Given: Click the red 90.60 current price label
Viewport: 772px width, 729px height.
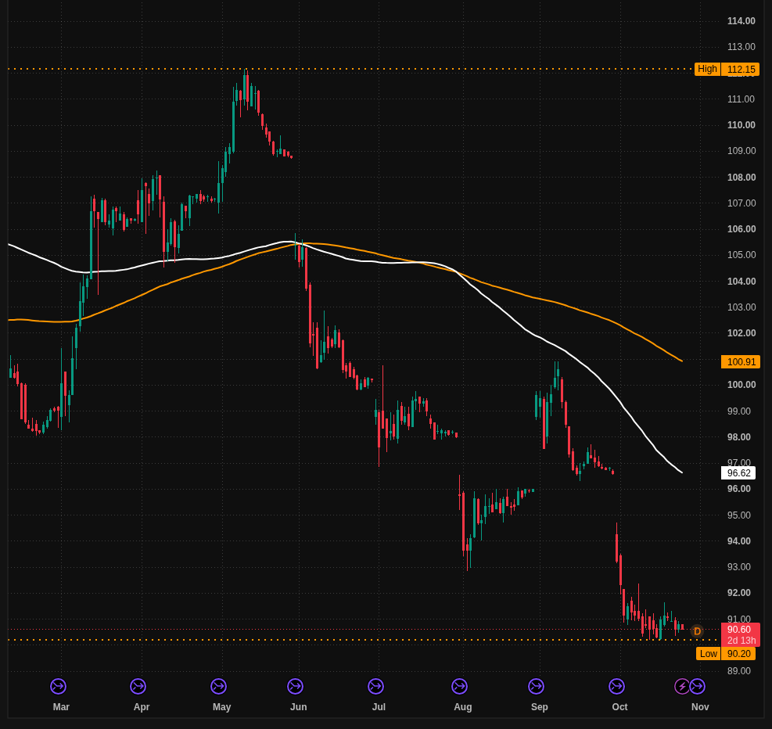Looking at the screenshot, I should [741, 630].
